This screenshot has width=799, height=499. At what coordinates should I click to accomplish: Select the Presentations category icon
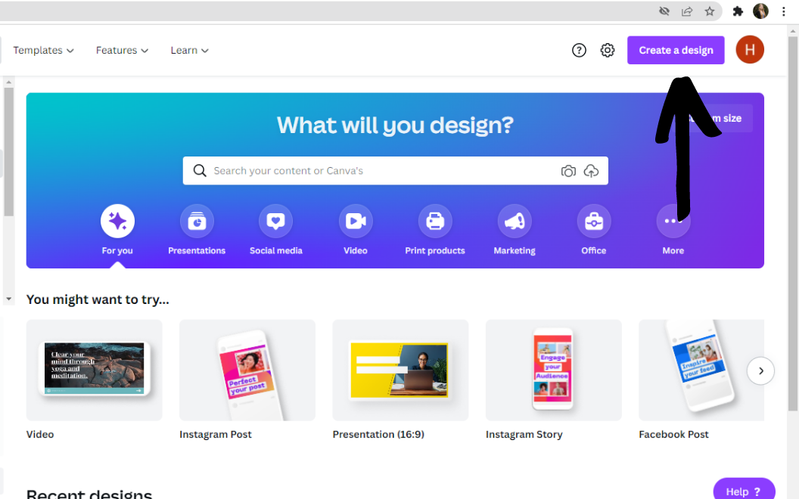pos(197,222)
